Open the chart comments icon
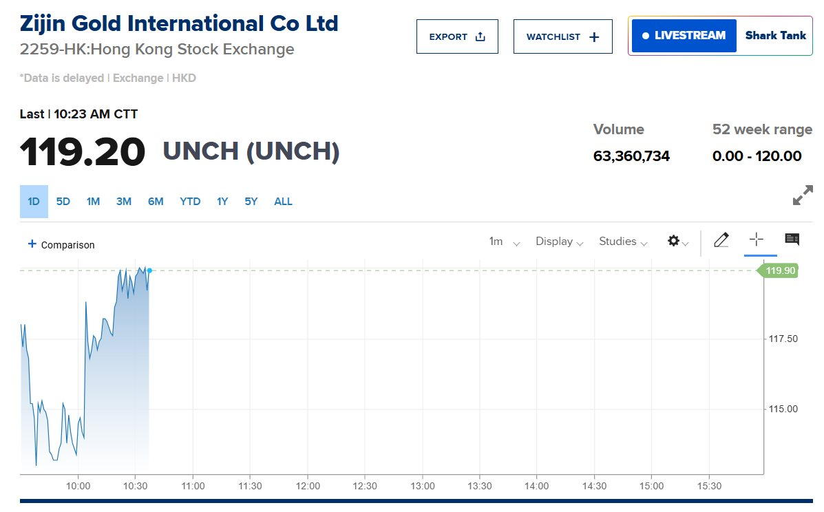Viewport: 824px width, 512px height. click(x=792, y=239)
